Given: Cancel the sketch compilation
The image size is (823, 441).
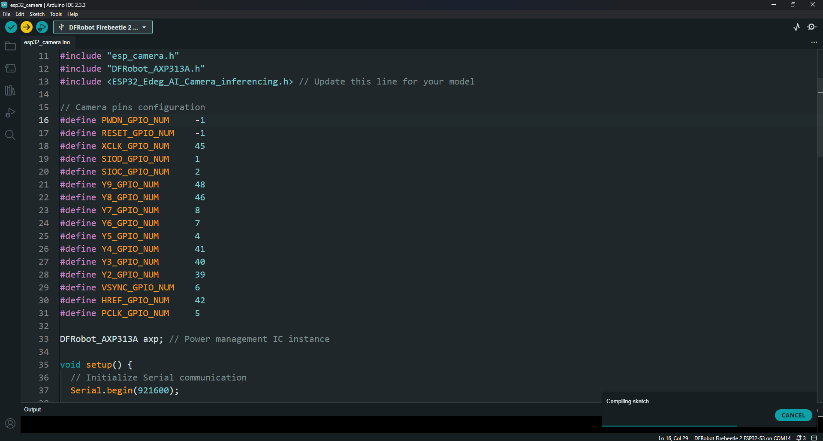Looking at the screenshot, I should pyautogui.click(x=793, y=415).
